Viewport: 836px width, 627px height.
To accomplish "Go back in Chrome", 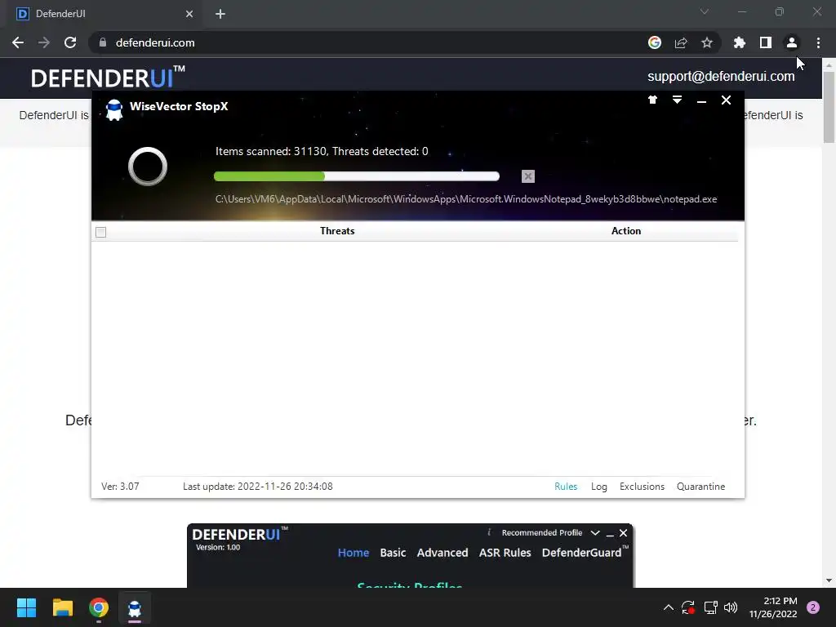I will click(x=18, y=42).
